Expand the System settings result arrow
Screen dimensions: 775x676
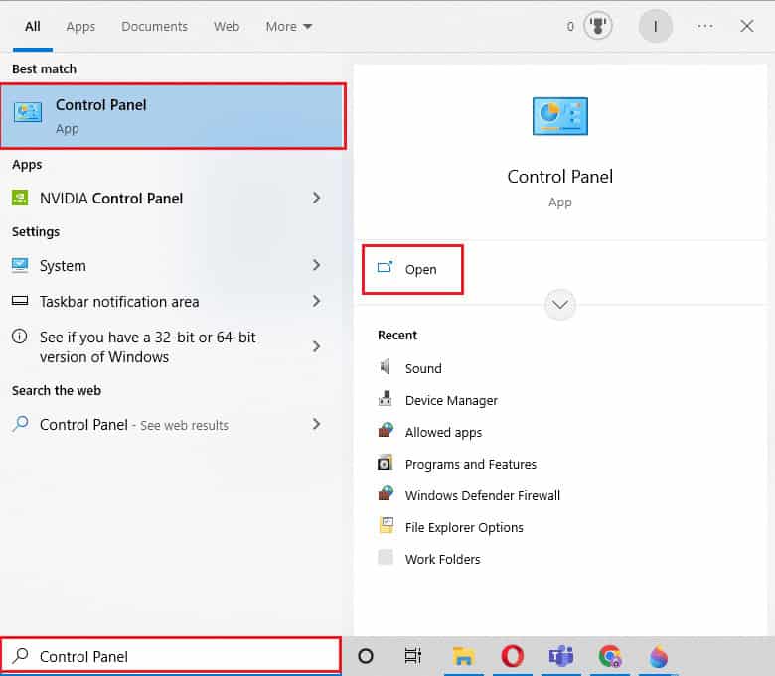click(317, 265)
